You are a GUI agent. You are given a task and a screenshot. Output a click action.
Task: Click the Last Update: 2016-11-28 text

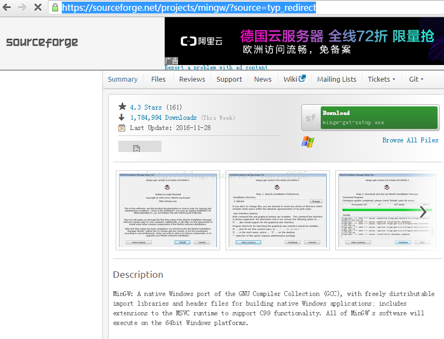tap(170, 128)
